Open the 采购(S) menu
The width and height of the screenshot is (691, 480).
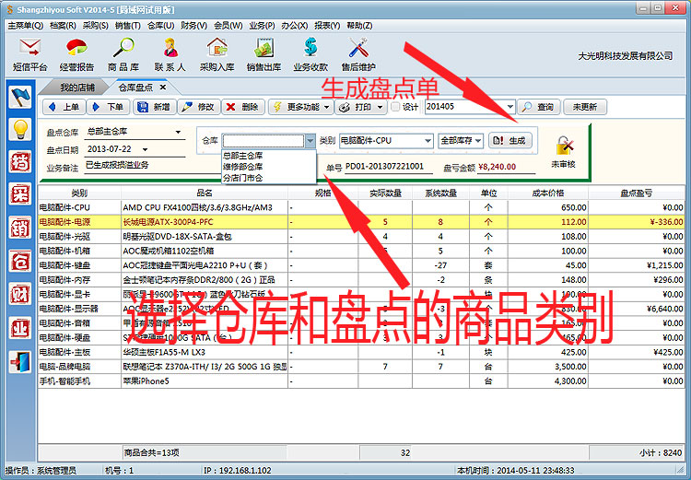95,26
